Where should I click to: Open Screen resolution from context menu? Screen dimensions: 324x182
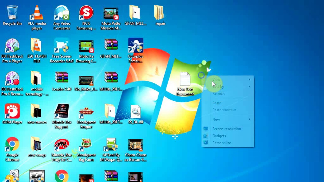[x=228, y=129]
